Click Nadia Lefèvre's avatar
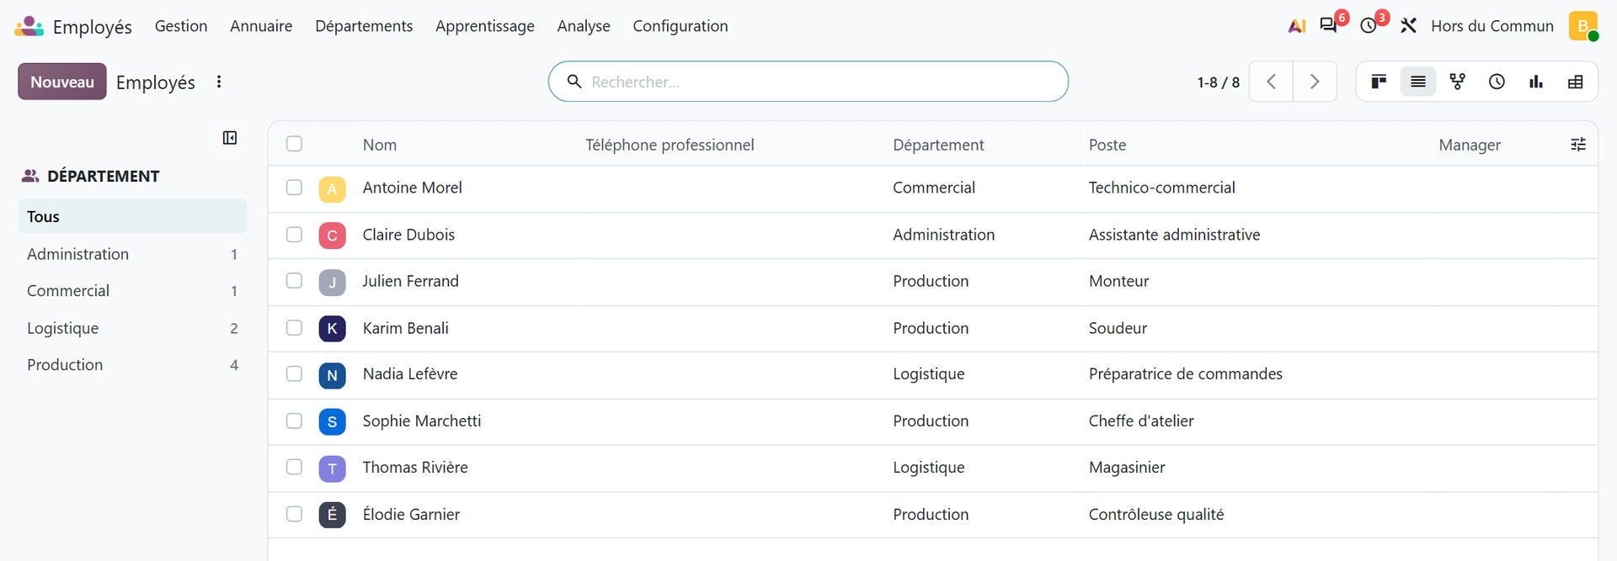Viewport: 1617px width, 561px height. [332, 375]
